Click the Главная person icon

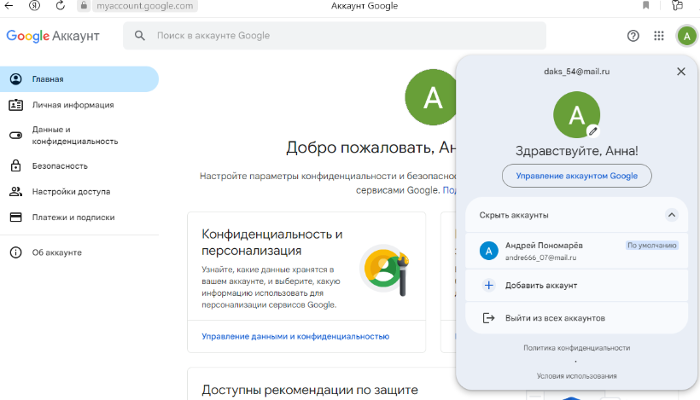pos(15,79)
